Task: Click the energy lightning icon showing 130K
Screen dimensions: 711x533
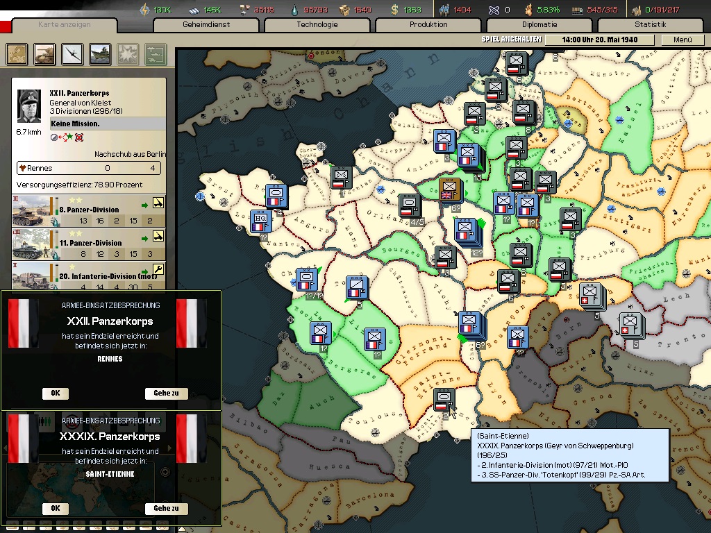Action: coord(144,10)
